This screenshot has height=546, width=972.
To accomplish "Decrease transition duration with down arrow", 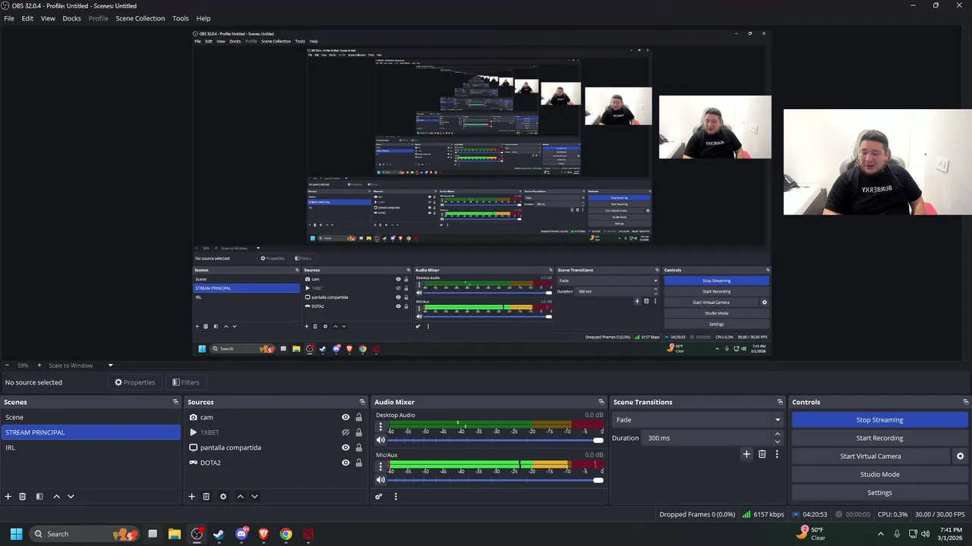I will pyautogui.click(x=777, y=441).
